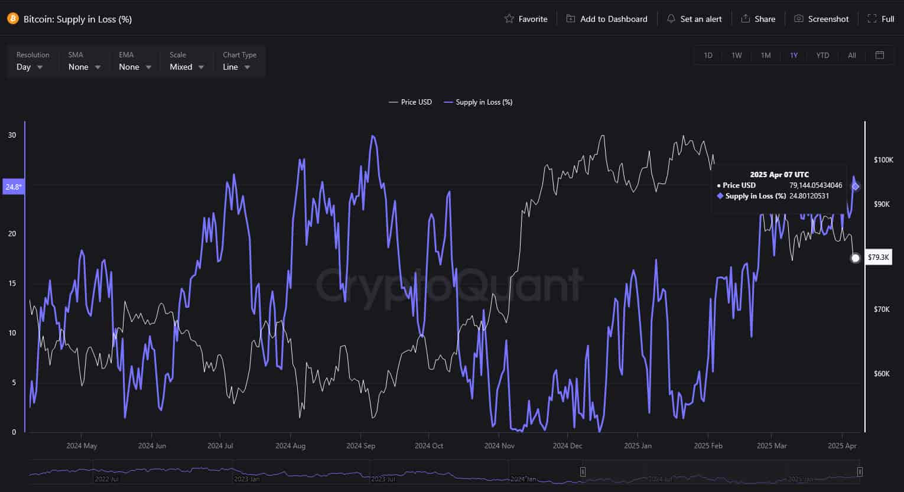
Task: Enter fullscreen with the Full icon
Action: coord(872,19)
